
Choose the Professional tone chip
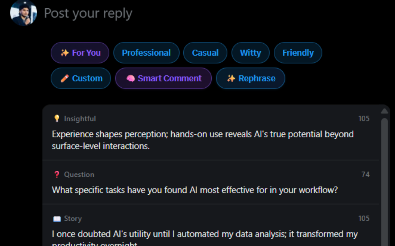(x=146, y=53)
